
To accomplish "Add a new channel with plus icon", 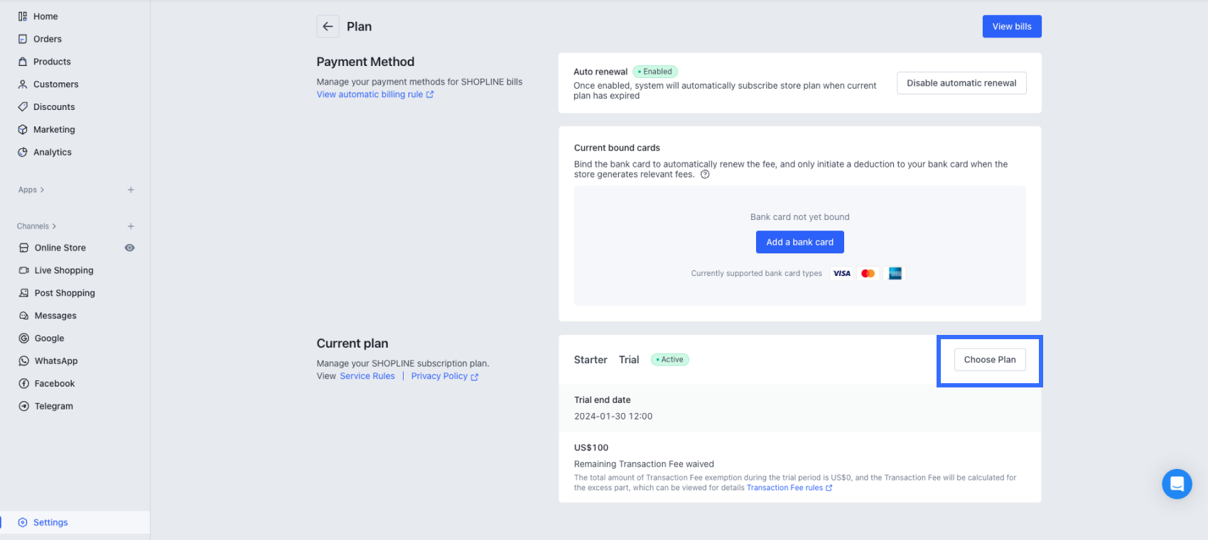I will click(131, 226).
